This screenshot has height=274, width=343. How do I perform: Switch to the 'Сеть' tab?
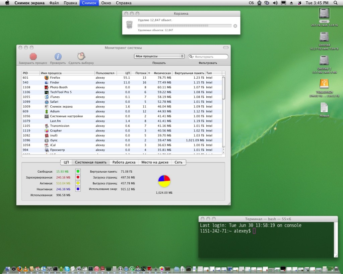[179, 162]
